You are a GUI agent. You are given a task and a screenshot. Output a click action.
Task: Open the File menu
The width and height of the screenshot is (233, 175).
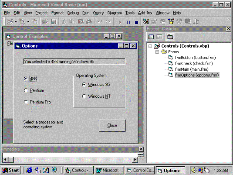[x=7, y=13]
